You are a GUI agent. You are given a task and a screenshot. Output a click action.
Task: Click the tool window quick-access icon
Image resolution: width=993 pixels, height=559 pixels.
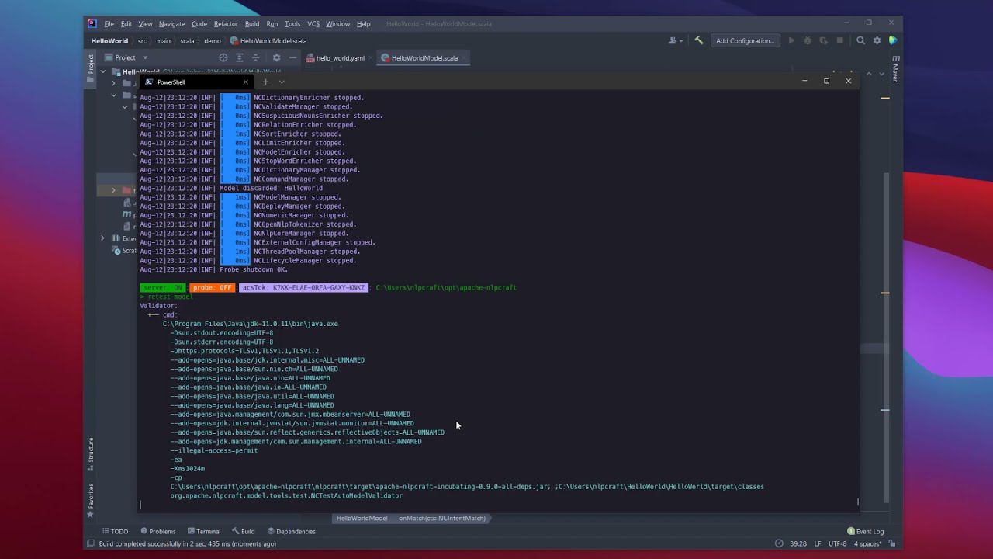click(91, 543)
